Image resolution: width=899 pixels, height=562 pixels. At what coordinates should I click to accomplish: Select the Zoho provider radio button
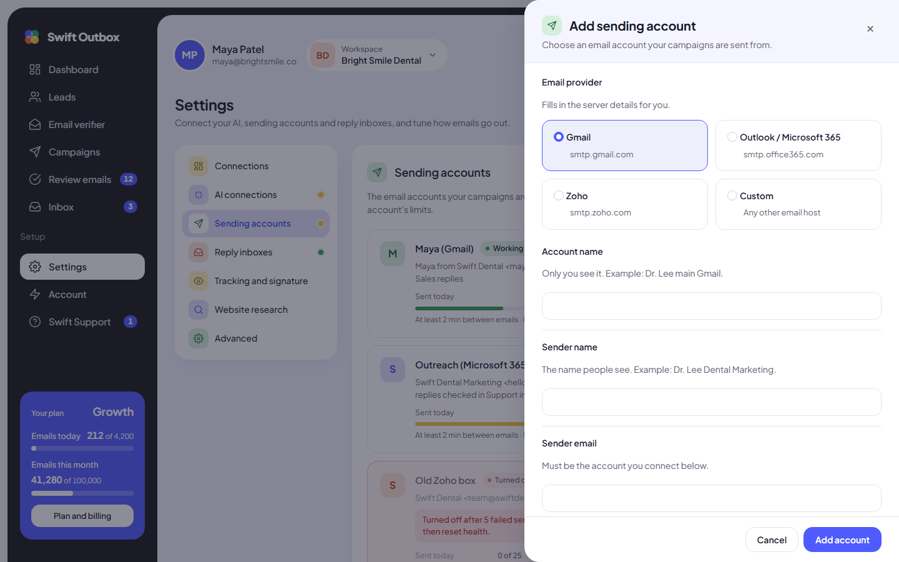[x=559, y=195]
